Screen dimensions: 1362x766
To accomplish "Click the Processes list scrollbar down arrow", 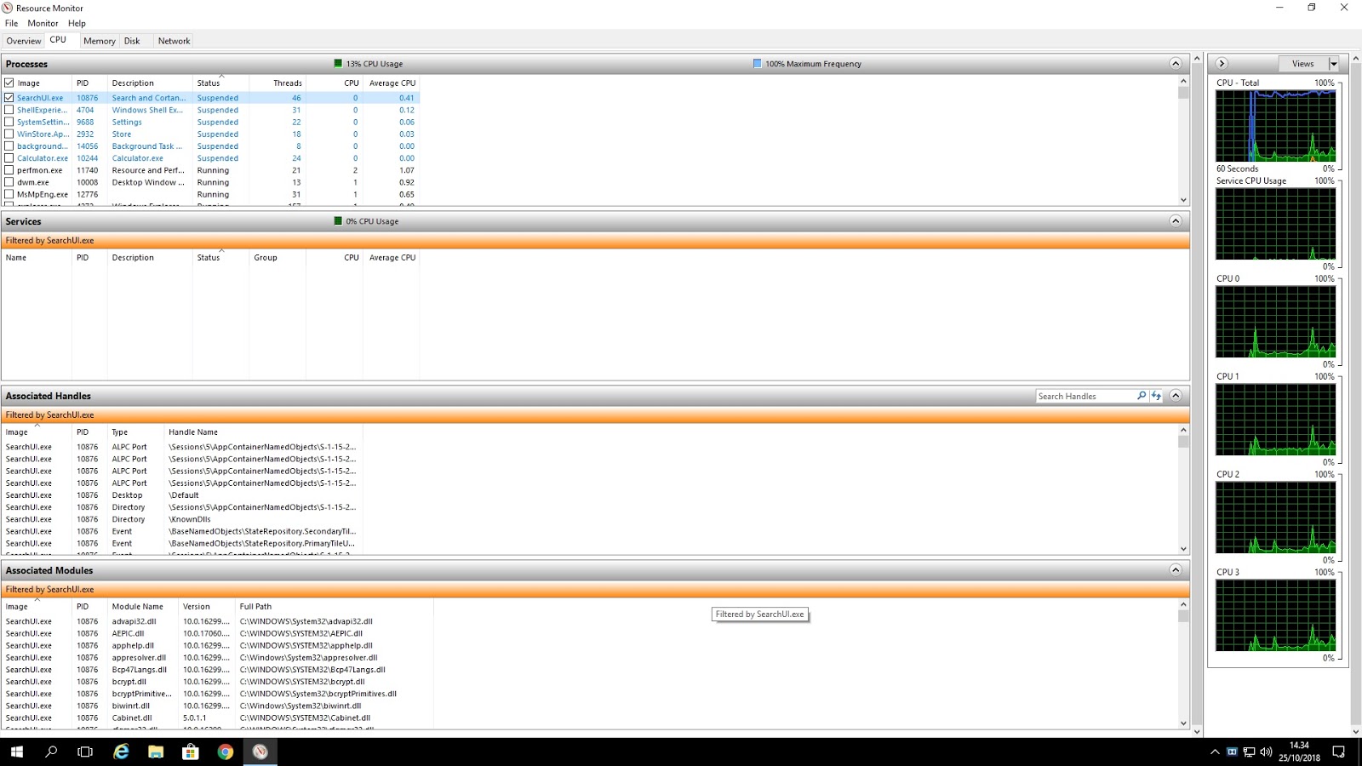I will [x=1183, y=200].
